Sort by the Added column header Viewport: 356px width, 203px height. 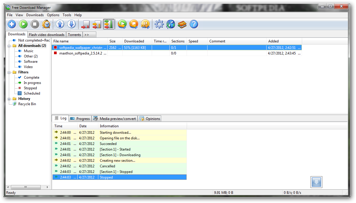click(284, 41)
